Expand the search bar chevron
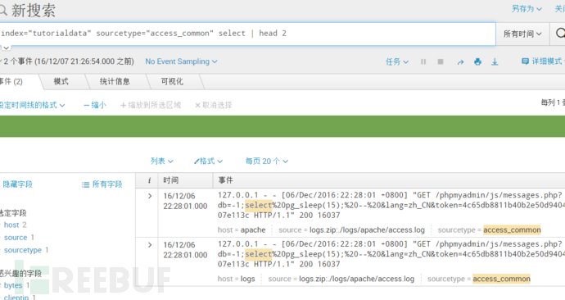 6,48
